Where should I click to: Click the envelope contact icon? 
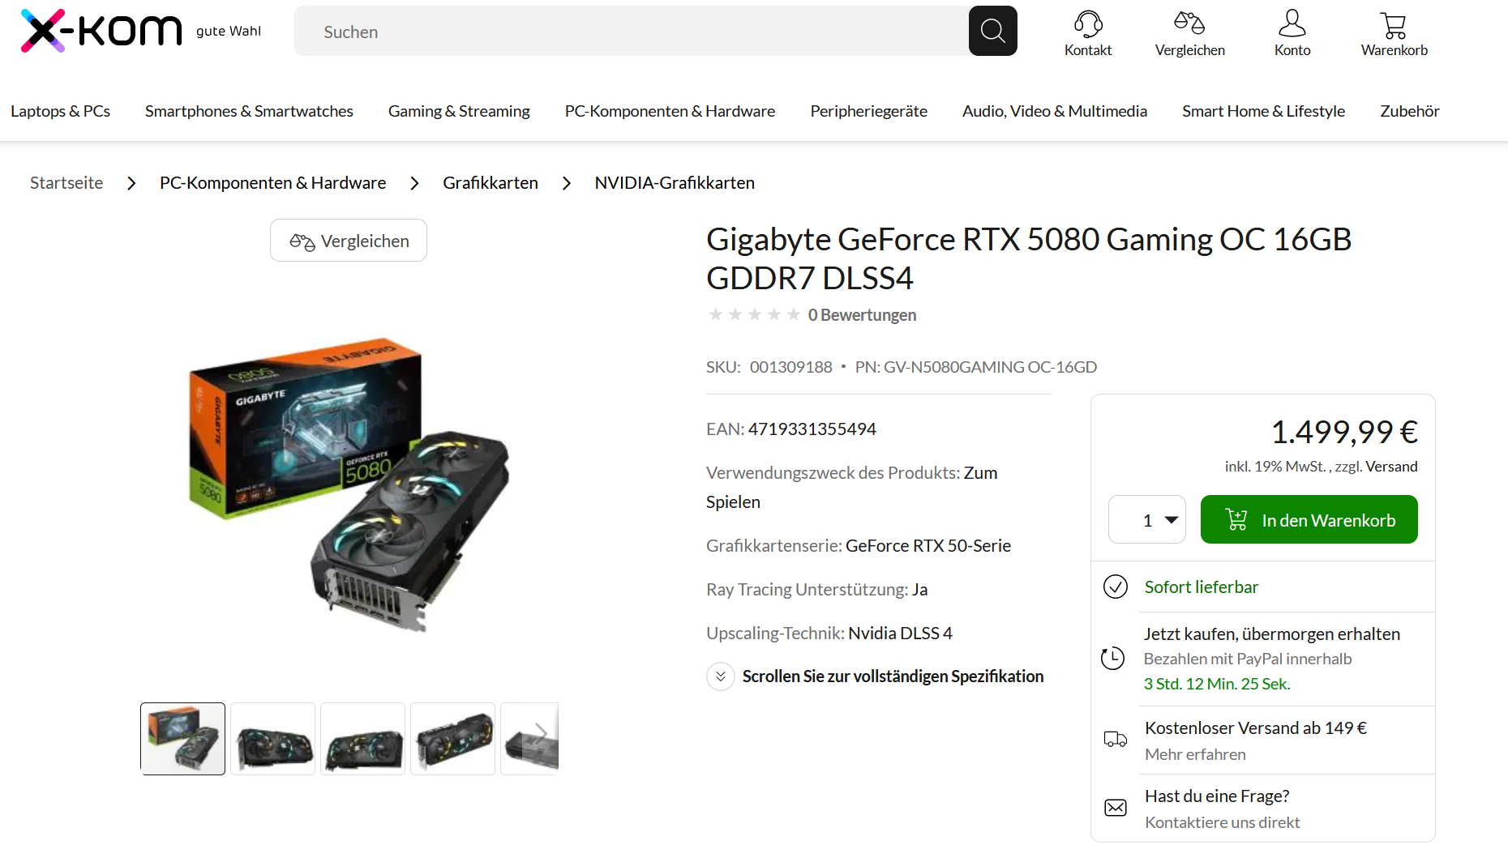click(x=1116, y=807)
